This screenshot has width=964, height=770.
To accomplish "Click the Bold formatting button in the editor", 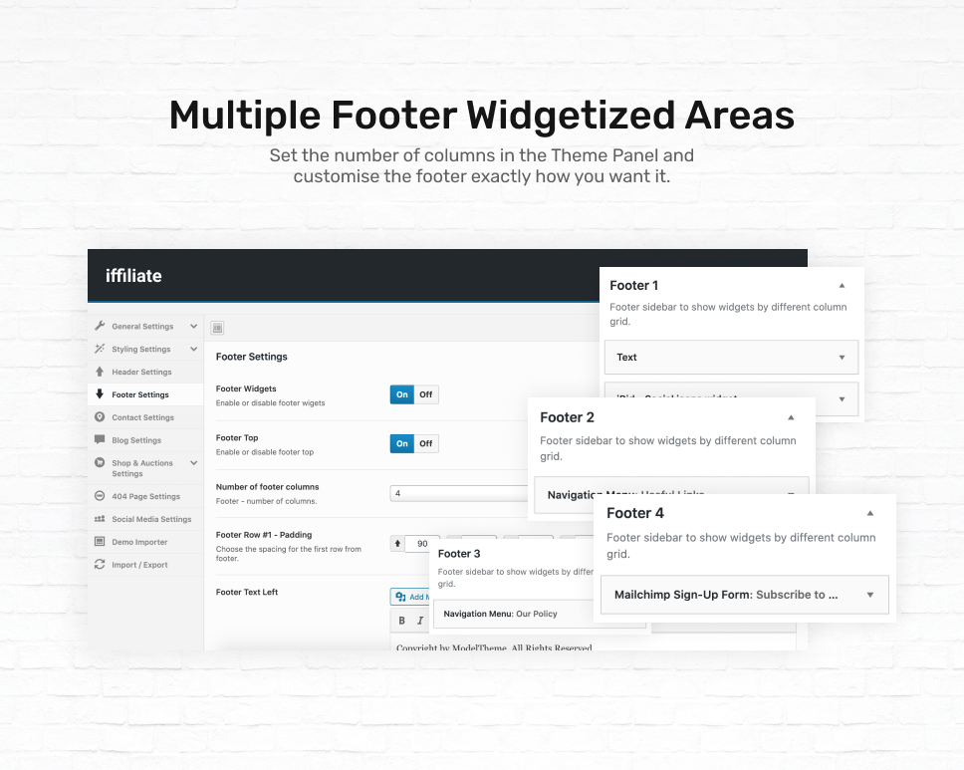I will pos(402,620).
